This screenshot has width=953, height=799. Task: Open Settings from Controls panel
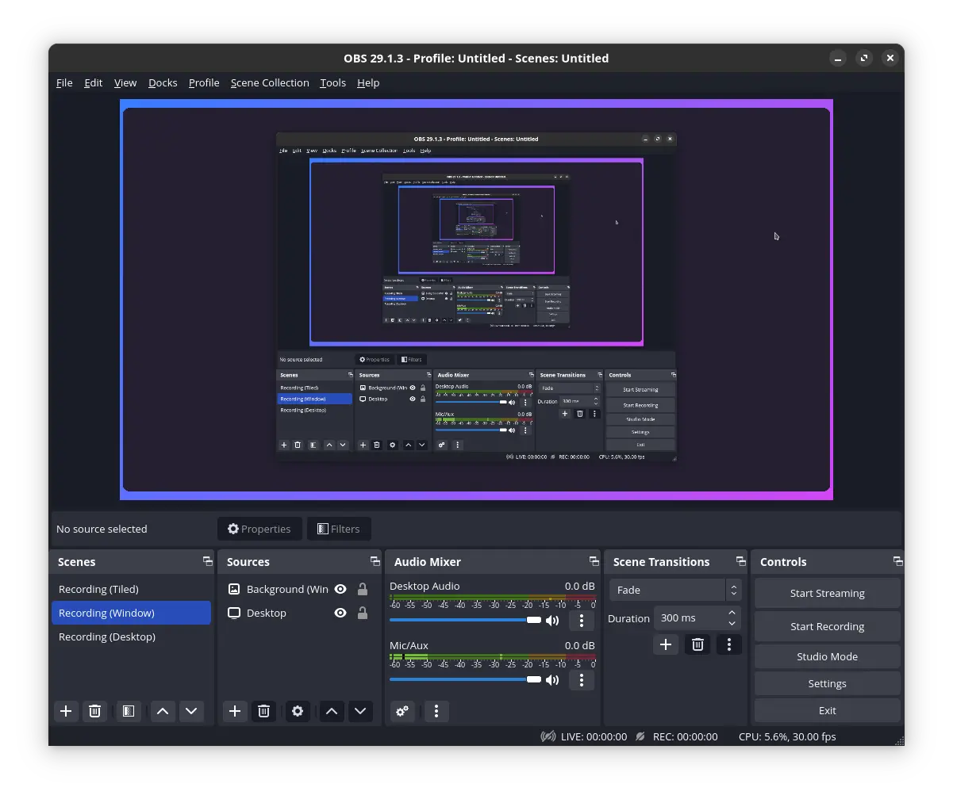[x=828, y=683]
